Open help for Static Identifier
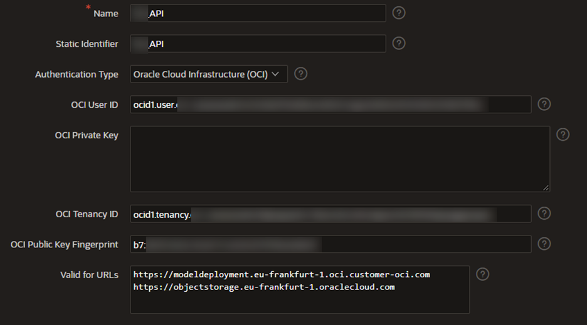Viewport: 587px width, 325px height. (398, 43)
